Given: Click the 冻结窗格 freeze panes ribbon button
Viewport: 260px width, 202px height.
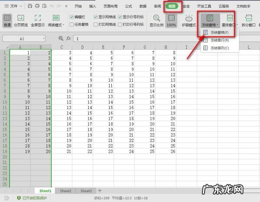Looking at the screenshot, I should pos(210,21).
